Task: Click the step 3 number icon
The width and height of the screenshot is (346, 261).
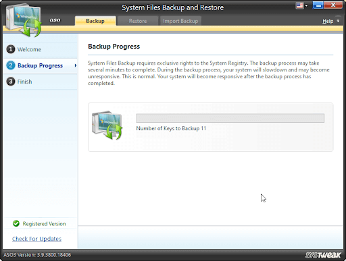Action: (11, 82)
